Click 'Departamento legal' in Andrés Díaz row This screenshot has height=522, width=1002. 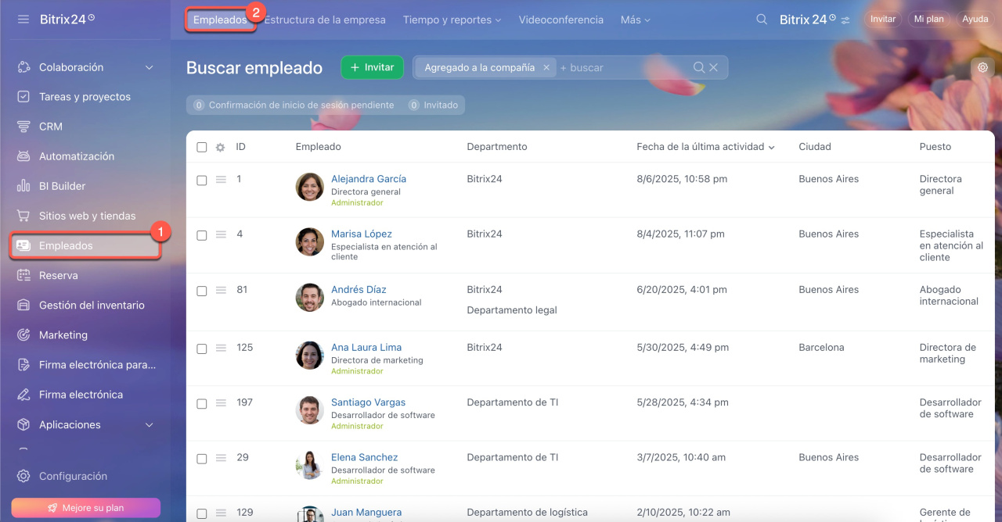512,309
